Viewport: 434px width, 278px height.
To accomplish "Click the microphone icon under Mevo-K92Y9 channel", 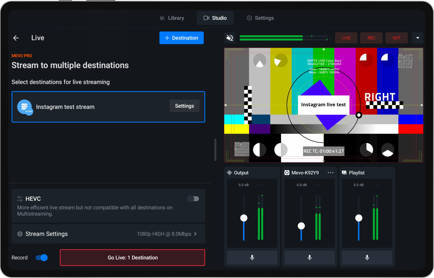I will [x=309, y=258].
